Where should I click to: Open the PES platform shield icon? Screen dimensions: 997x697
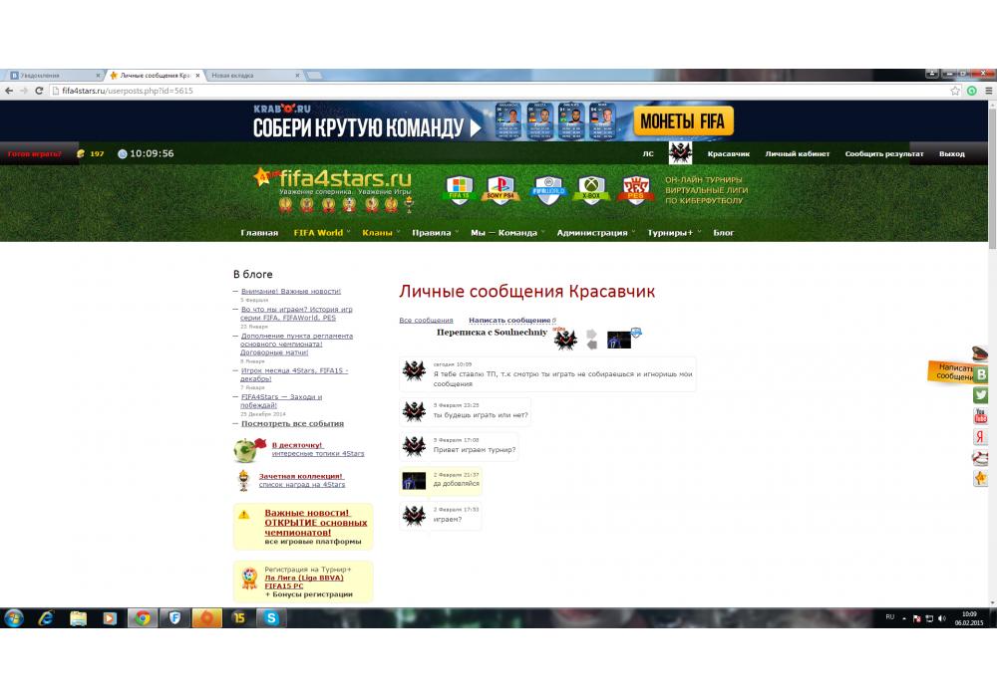636,188
